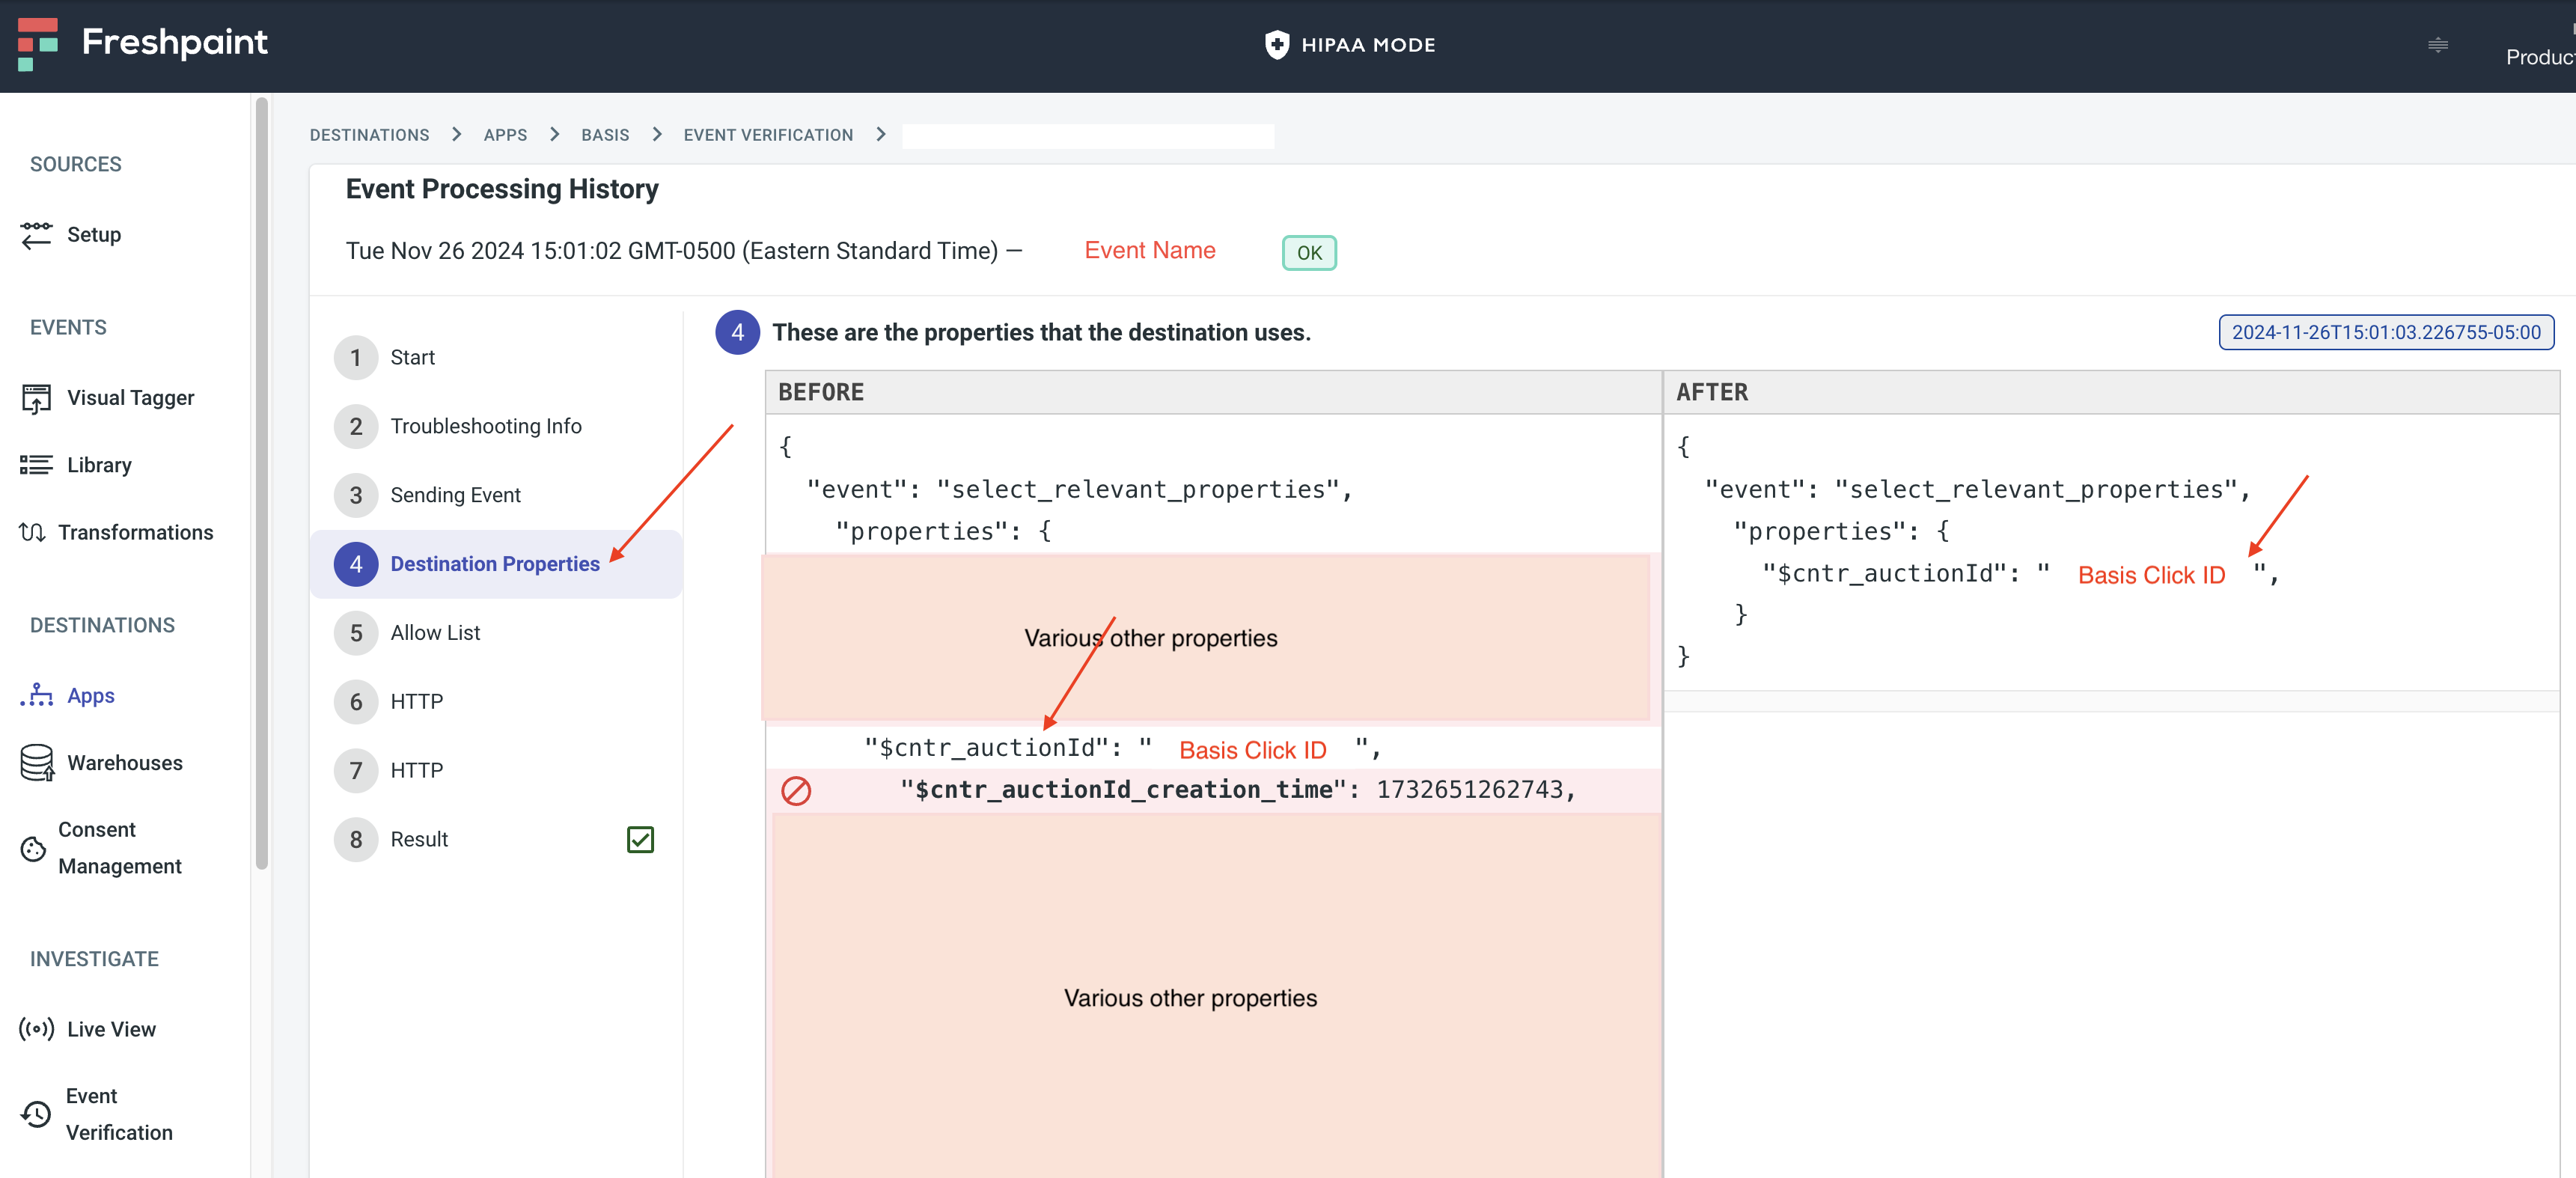Screen dimensions: 2576x1178
Task: Go to DESTINATIONS breadcrumb link
Action: [x=369, y=135]
